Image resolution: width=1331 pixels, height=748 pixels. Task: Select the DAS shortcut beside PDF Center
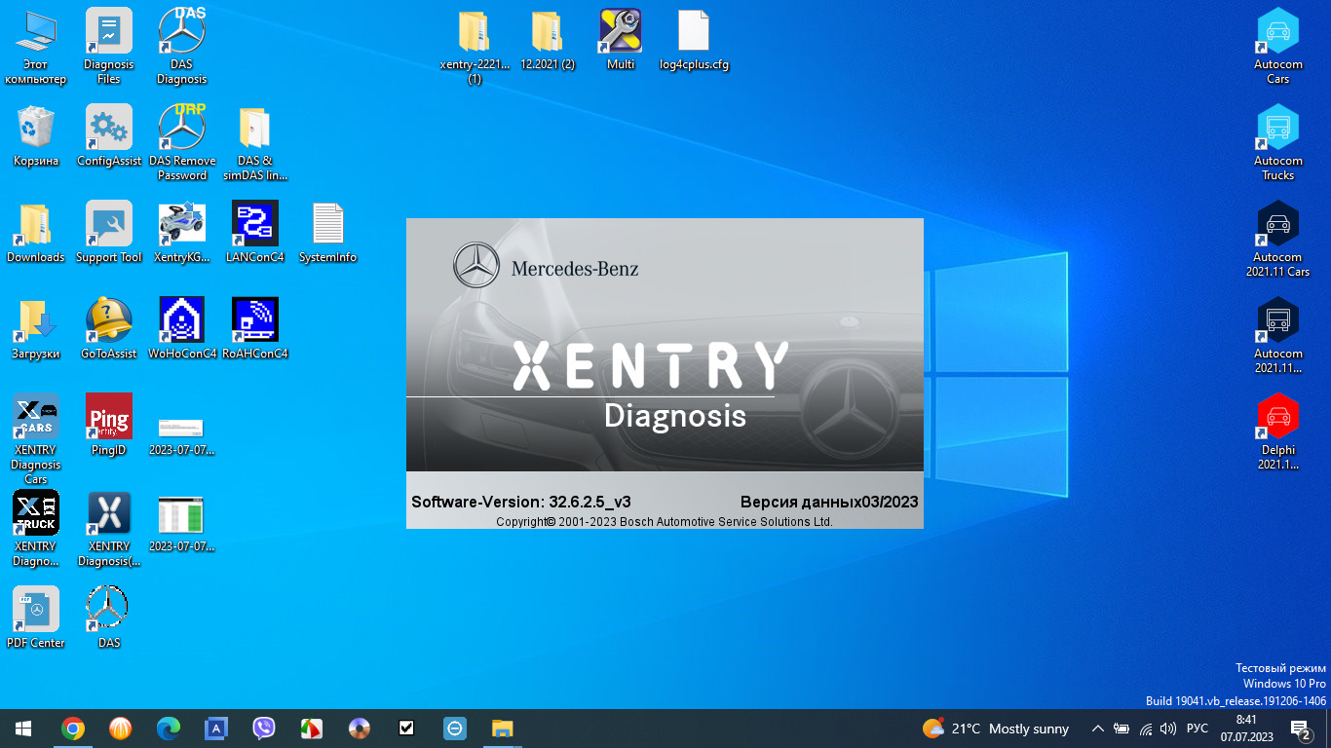[x=109, y=617]
